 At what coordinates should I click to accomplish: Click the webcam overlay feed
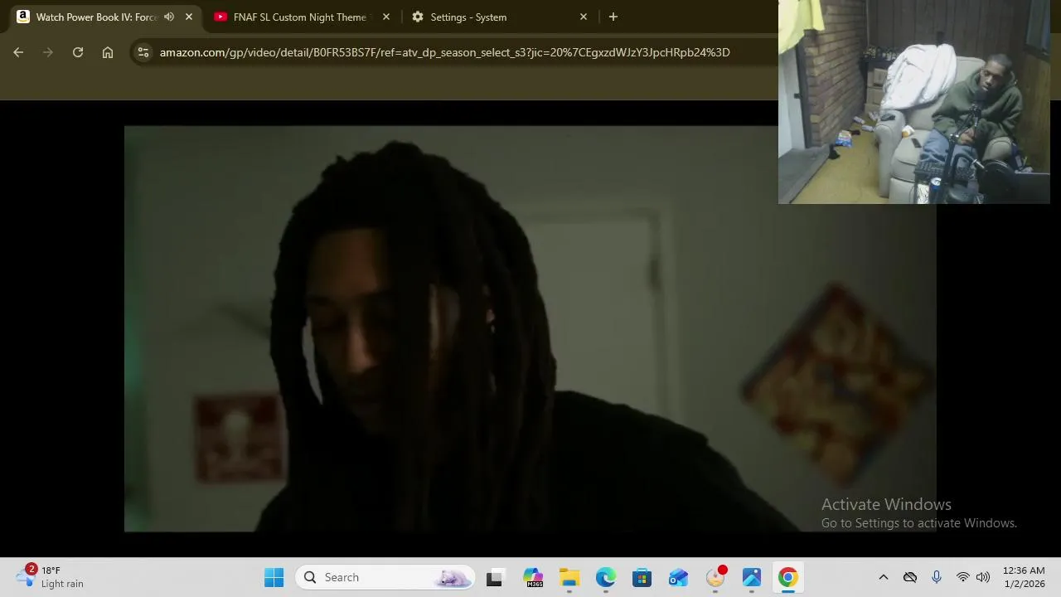pyautogui.click(x=914, y=102)
